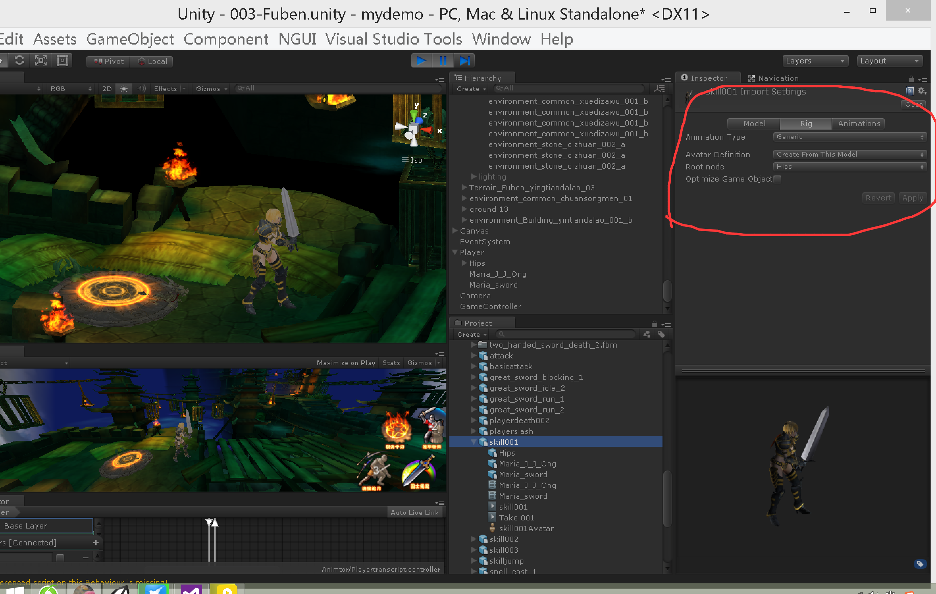
Task: Switch to the Inspector tab
Action: point(707,78)
